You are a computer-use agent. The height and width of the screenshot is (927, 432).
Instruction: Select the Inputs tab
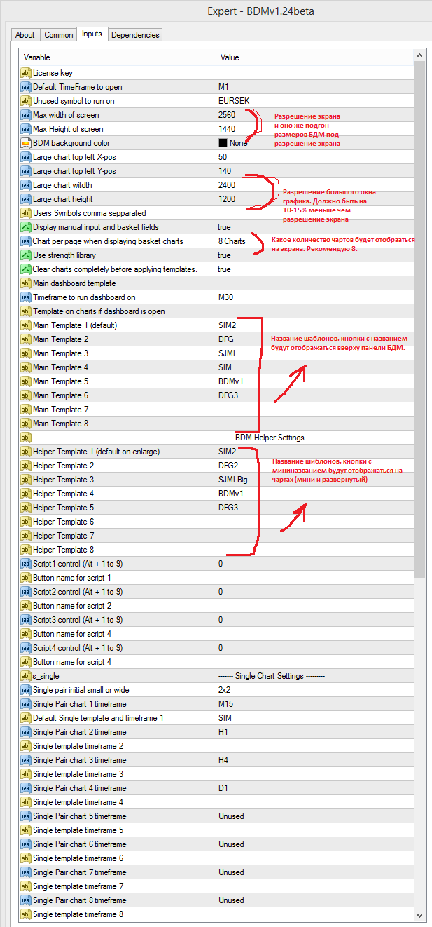[x=92, y=34]
